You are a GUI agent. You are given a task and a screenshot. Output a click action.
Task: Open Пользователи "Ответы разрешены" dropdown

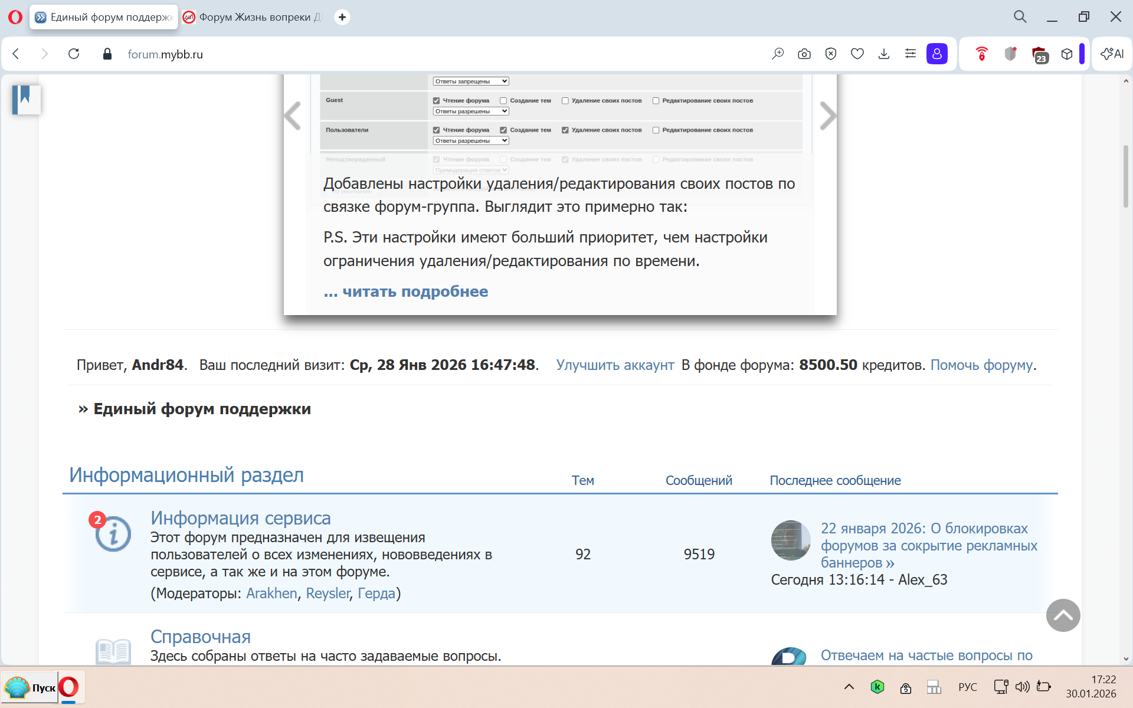coord(470,141)
